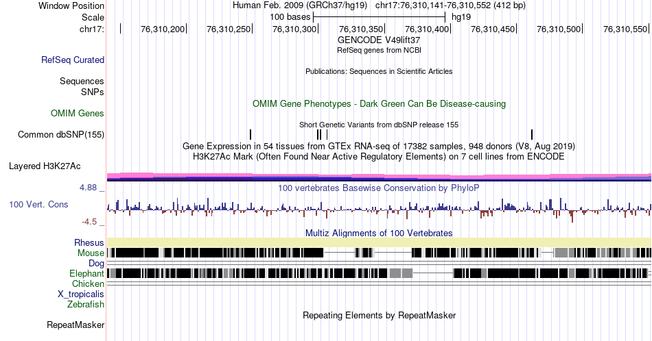Viewport: 652px width, 341px height.
Task: Open the 100 Vert. Cons track label
Action: click(38, 204)
